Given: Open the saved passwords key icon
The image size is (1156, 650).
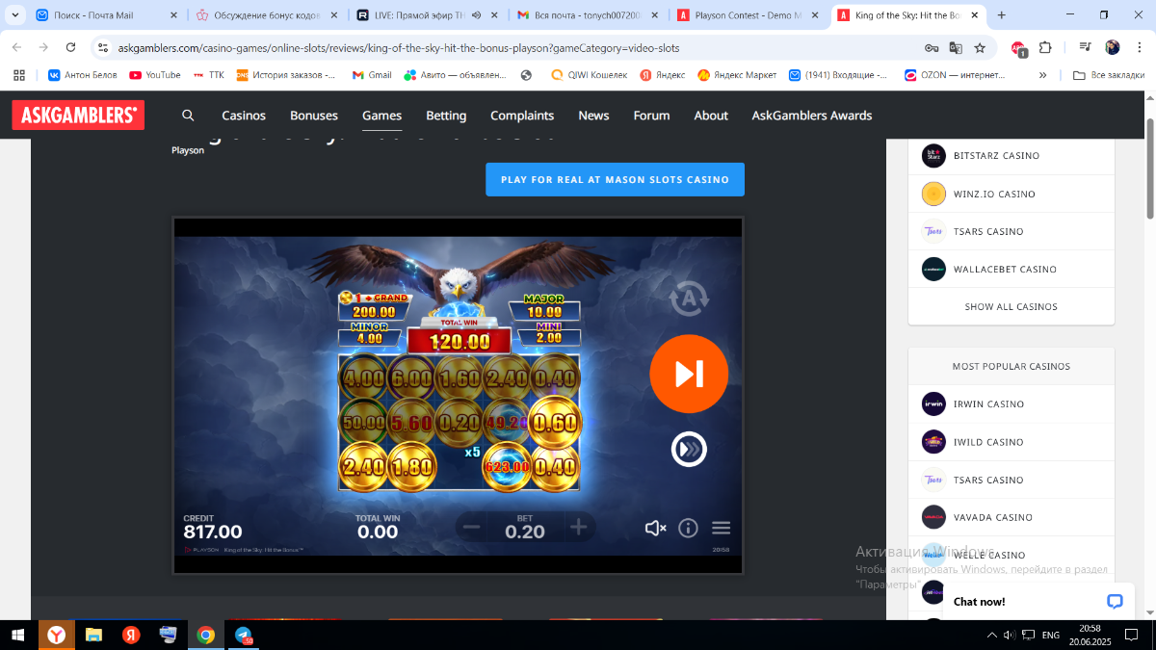Looking at the screenshot, I should 932,47.
